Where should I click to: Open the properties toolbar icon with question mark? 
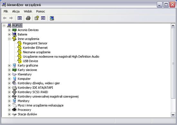coord(37,18)
